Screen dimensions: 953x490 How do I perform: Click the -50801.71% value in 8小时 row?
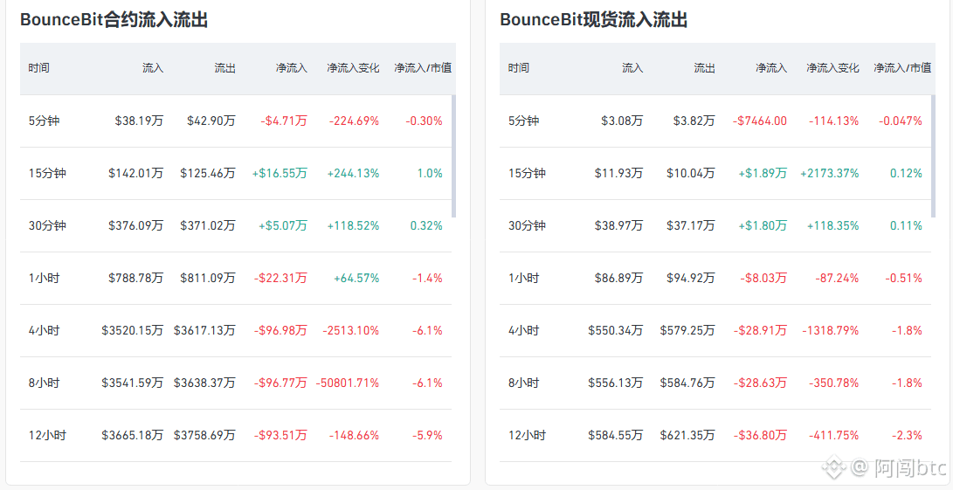click(x=347, y=383)
